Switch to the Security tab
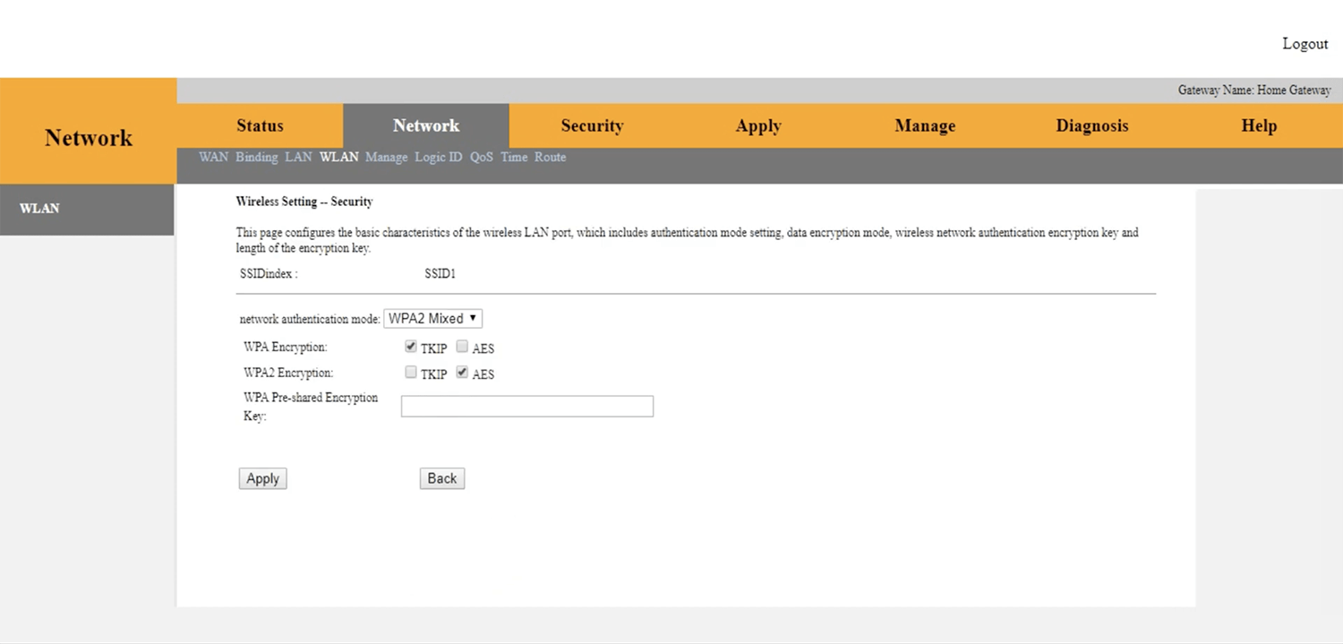 click(x=592, y=126)
